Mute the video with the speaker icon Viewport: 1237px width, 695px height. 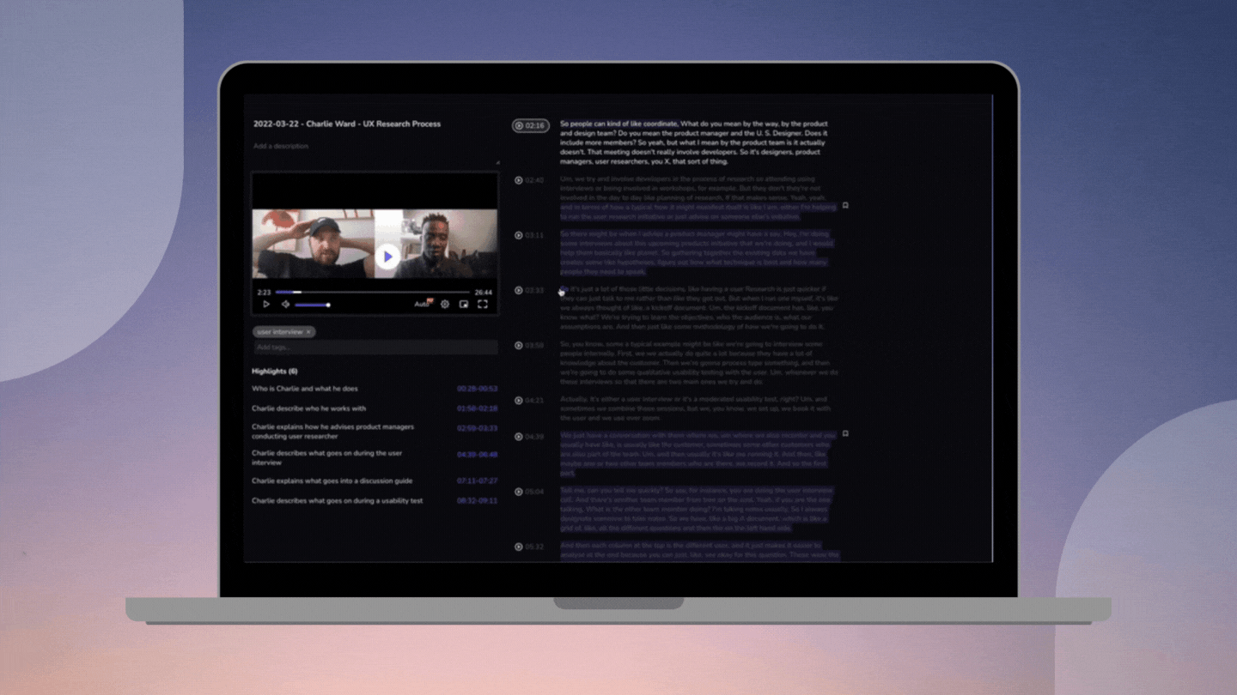(x=285, y=304)
